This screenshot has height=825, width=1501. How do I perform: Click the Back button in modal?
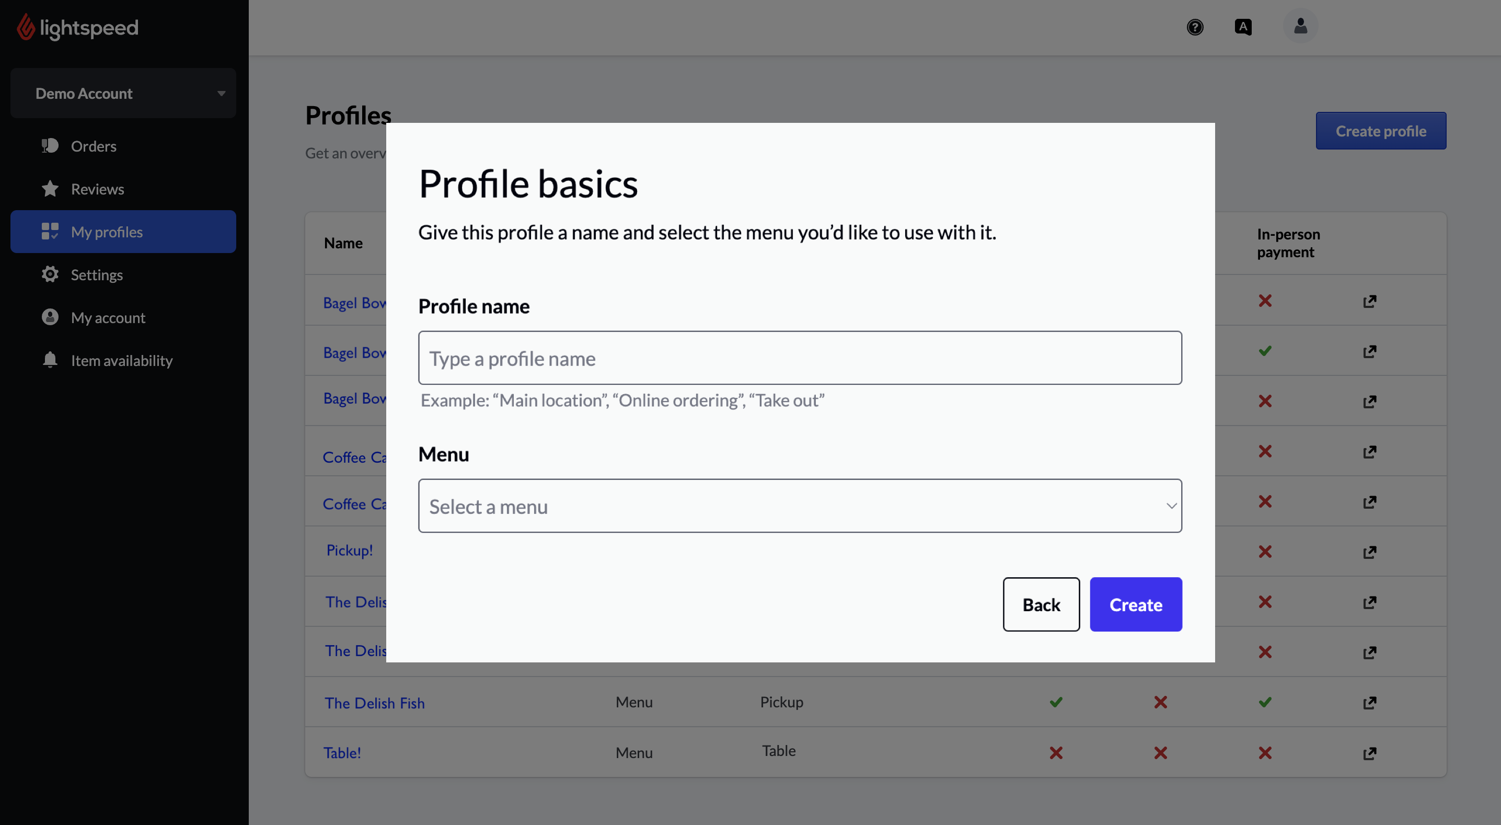[x=1041, y=603]
